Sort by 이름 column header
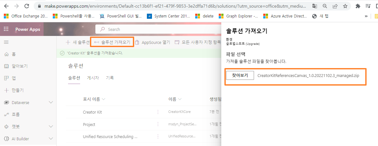 click(x=175, y=99)
